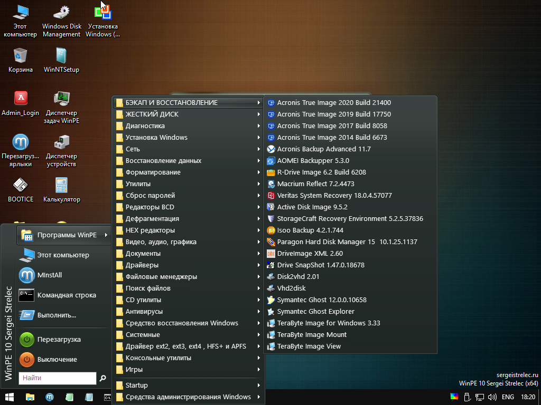This screenshot has height=405, width=541.
Task: Open the Форматирование submenu
Action: pos(188,172)
